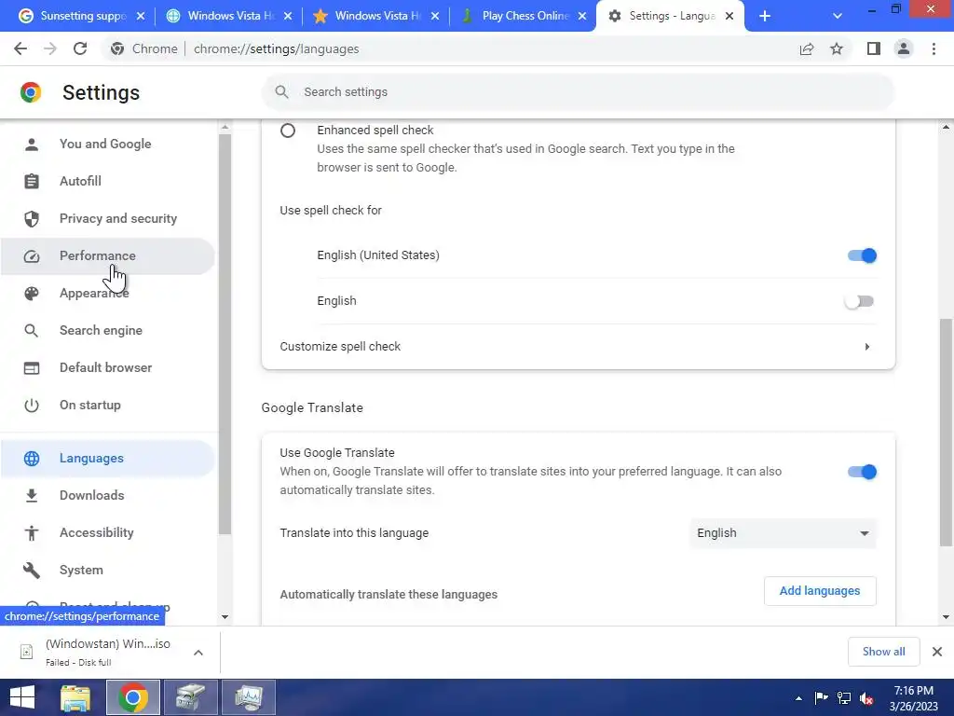
Task: Click Chrome icon in taskbar
Action: pos(133,697)
